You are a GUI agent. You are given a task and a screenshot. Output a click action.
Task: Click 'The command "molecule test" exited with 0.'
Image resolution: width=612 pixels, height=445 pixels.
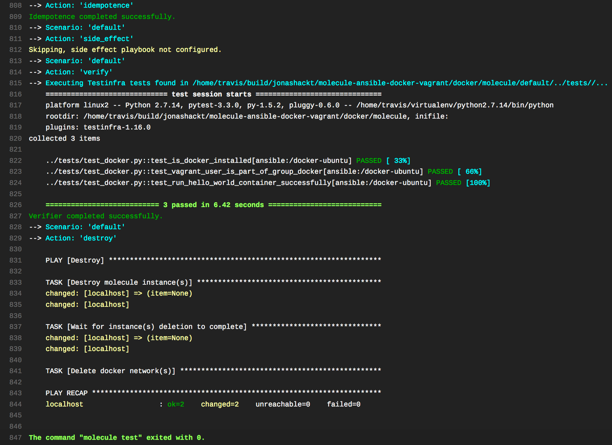(x=116, y=438)
